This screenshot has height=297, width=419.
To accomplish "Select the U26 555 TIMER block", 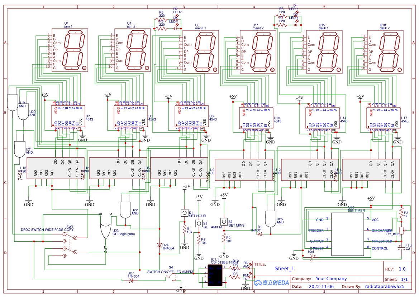I will tap(348, 234).
